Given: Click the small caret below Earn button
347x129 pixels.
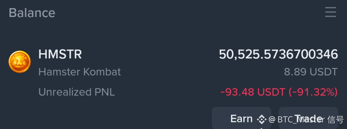Looking at the screenshot, I should pos(261,128).
